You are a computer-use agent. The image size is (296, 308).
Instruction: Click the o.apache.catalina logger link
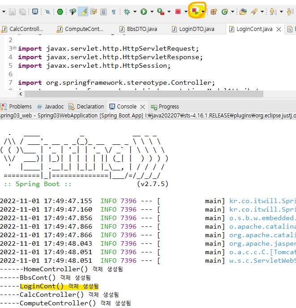pos(262,226)
